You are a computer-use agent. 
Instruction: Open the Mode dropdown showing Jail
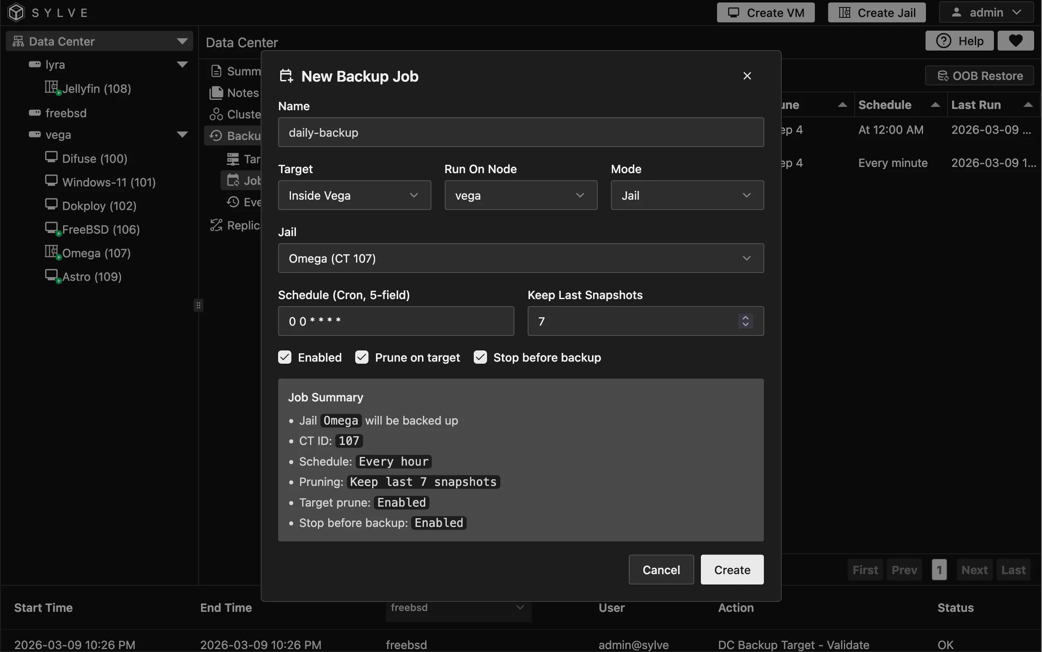(x=686, y=195)
